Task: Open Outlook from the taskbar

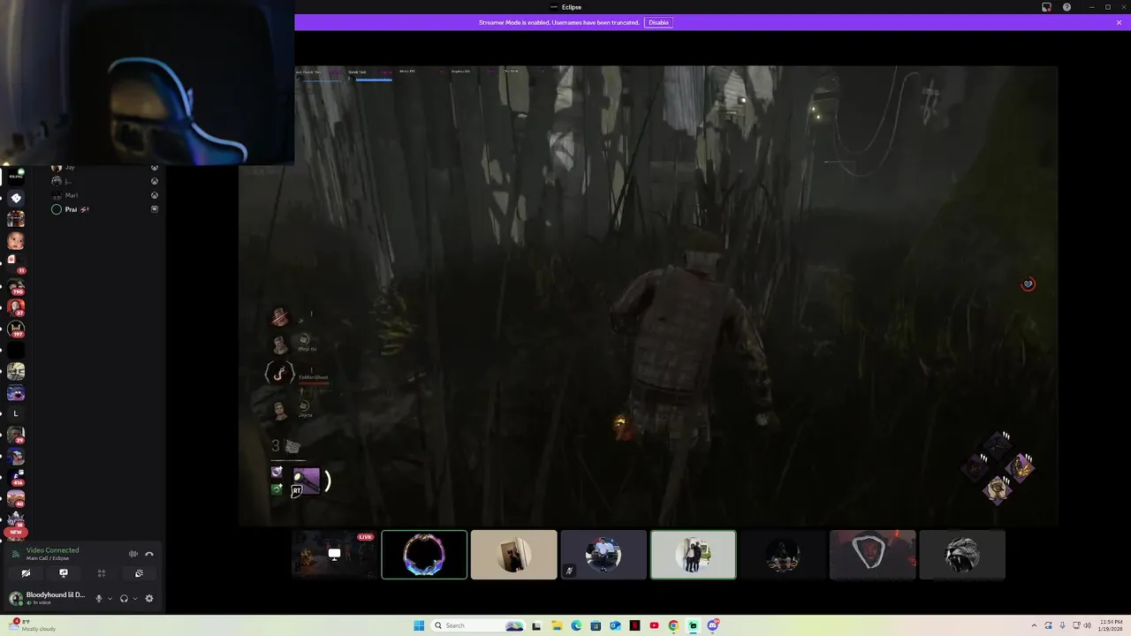Action: click(615, 625)
